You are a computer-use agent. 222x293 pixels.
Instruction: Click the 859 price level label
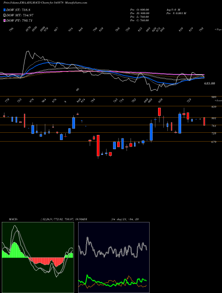(214, 107)
